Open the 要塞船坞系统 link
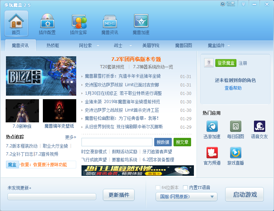Screen dimensions: 274x211 tap(125, 160)
